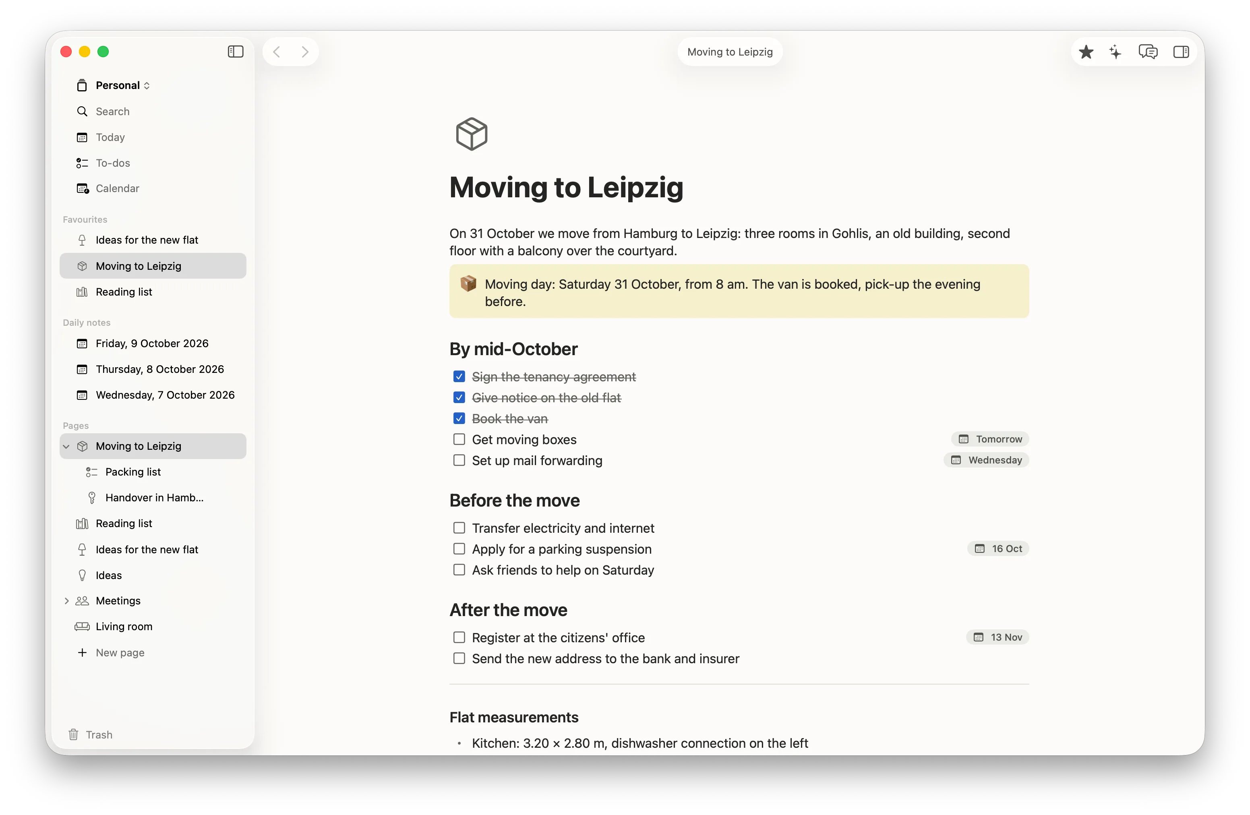Open Ideas for the new flat favourite
This screenshot has height=815, width=1250.
[x=152, y=240]
